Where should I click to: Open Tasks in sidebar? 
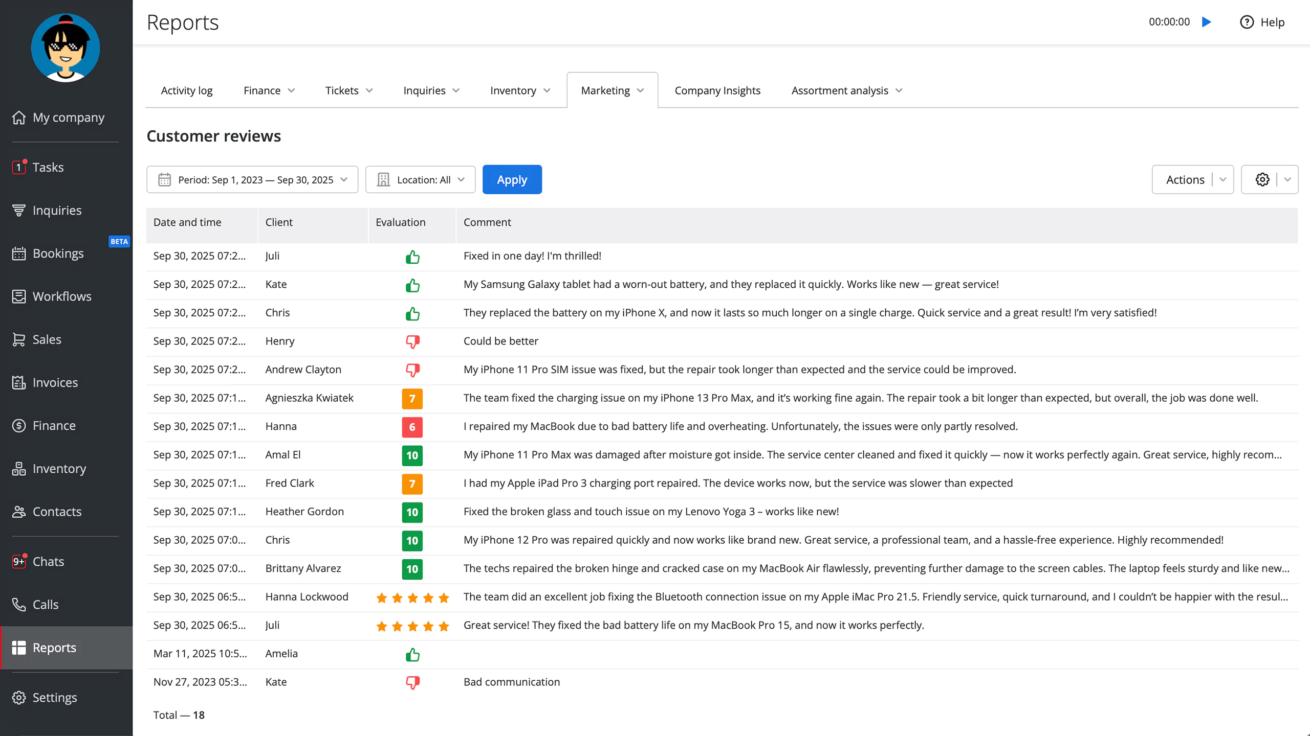tap(48, 167)
